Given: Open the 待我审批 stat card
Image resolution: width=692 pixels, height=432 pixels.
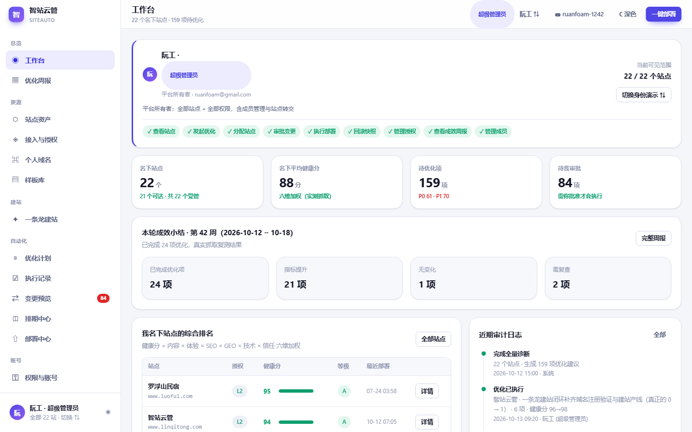Looking at the screenshot, I should coord(615,182).
